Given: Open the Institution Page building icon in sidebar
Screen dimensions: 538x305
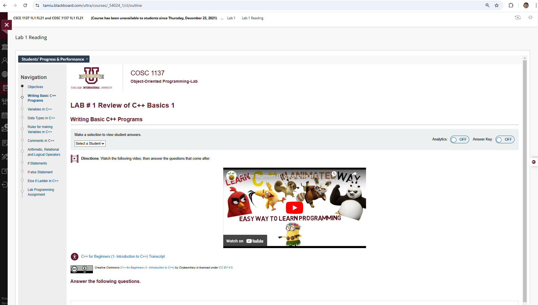Looking at the screenshot, I should tap(5, 47).
